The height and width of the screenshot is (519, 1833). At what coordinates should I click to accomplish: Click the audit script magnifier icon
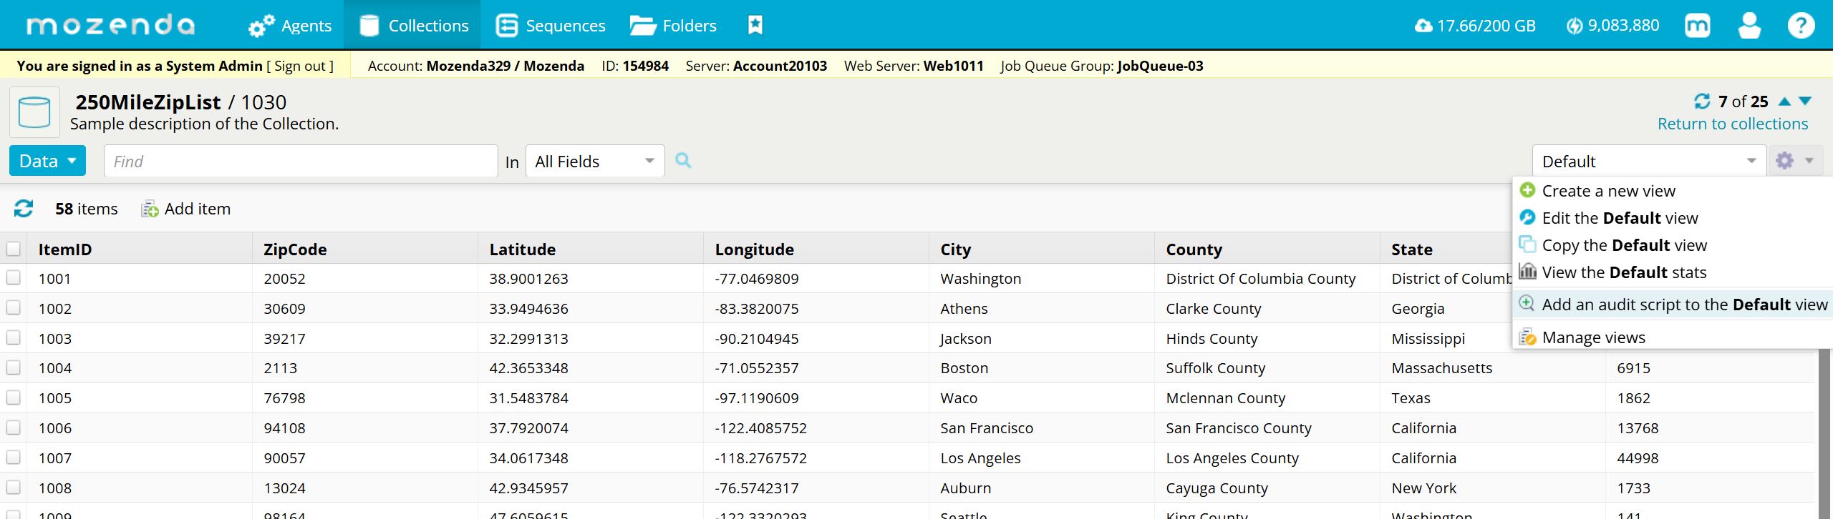1527,303
